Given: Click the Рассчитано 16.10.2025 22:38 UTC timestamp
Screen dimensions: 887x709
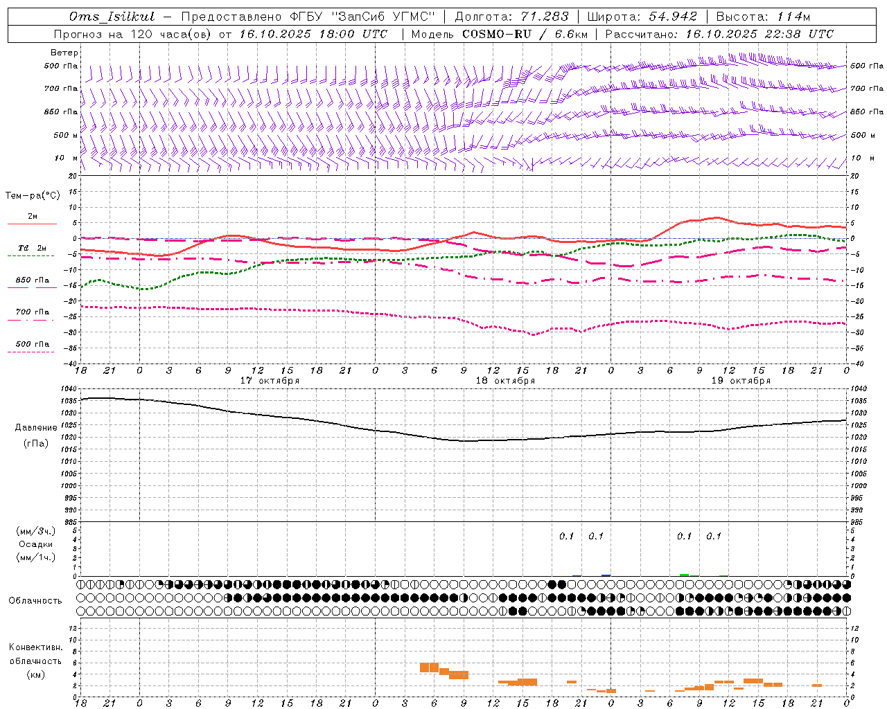Looking at the screenshot, I should click(x=719, y=34).
